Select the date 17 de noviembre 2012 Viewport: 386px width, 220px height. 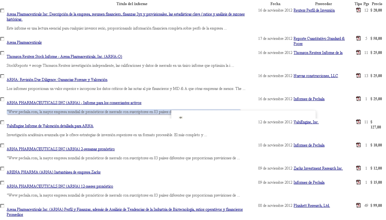point(275,39)
